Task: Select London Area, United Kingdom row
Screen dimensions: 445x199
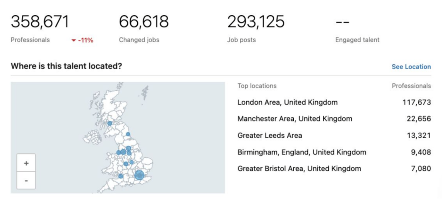Action: click(x=334, y=102)
